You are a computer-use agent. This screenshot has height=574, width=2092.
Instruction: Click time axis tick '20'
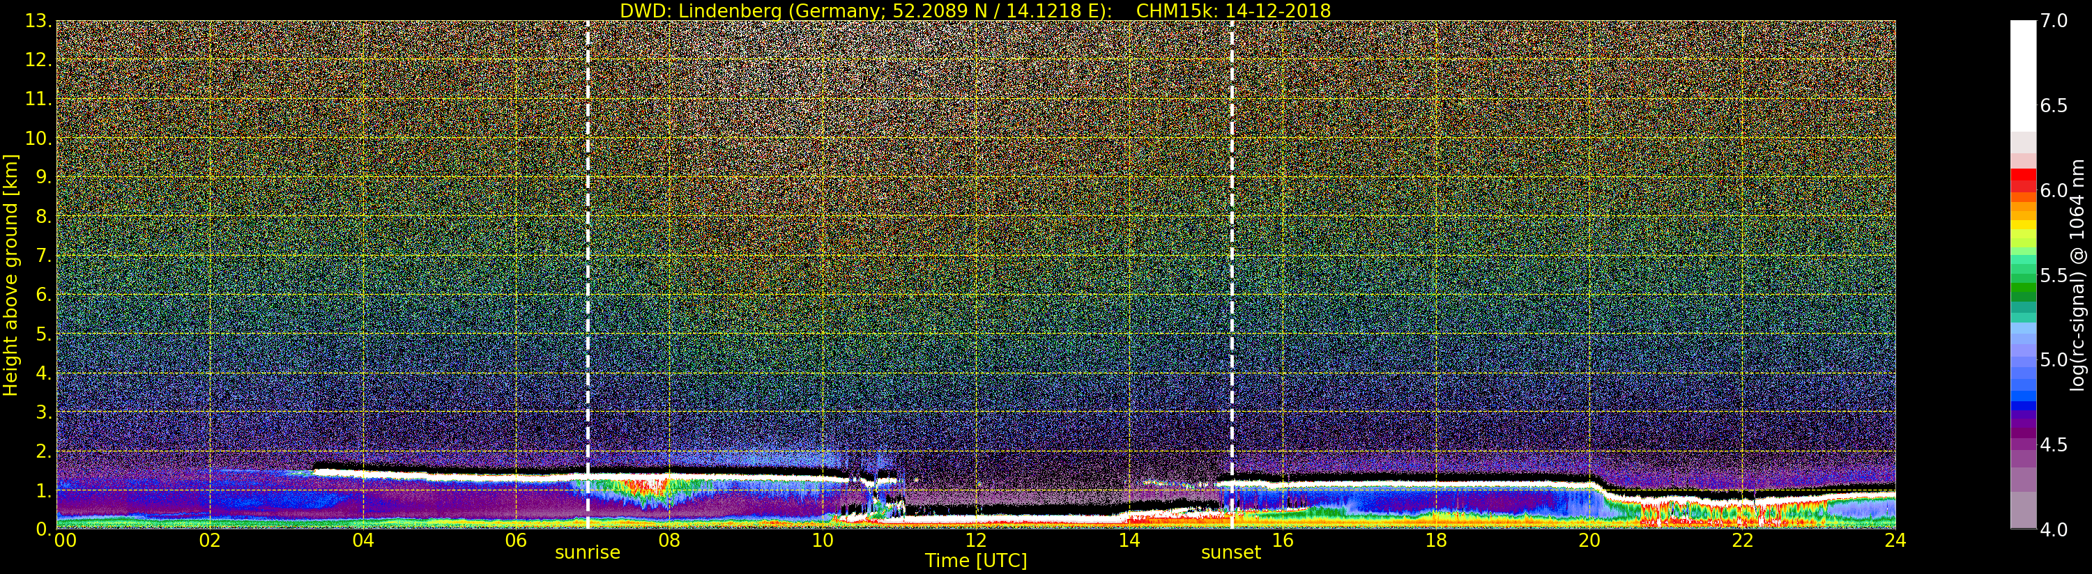click(1589, 541)
